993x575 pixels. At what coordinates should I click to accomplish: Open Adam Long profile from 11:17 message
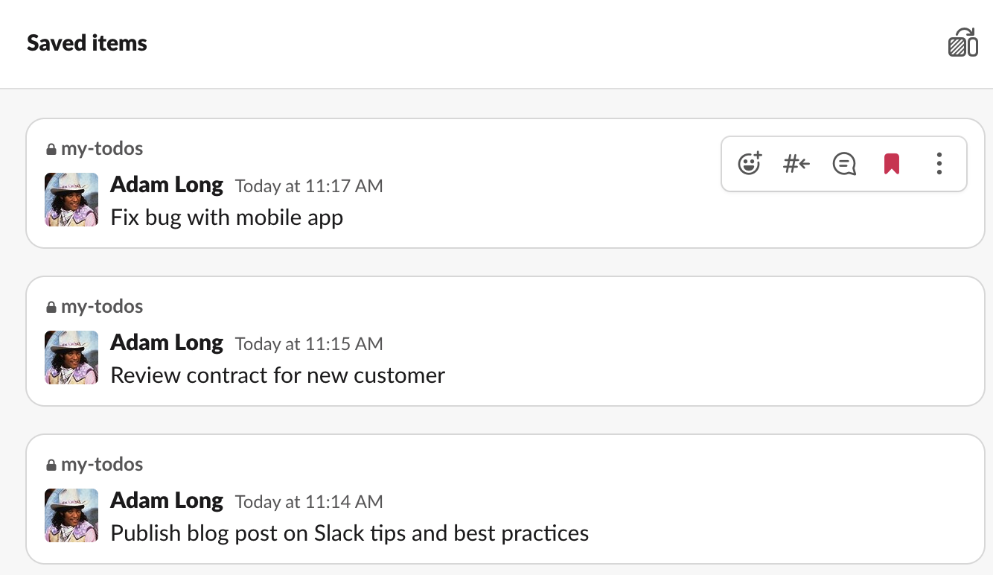[x=167, y=185]
